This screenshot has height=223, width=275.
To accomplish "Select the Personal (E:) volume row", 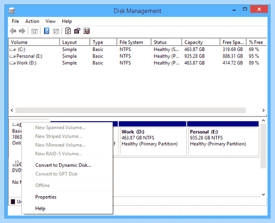I will 137,56.
